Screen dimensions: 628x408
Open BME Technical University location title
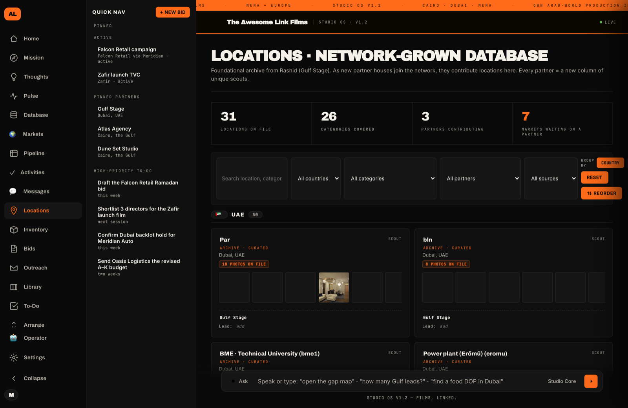(270, 353)
